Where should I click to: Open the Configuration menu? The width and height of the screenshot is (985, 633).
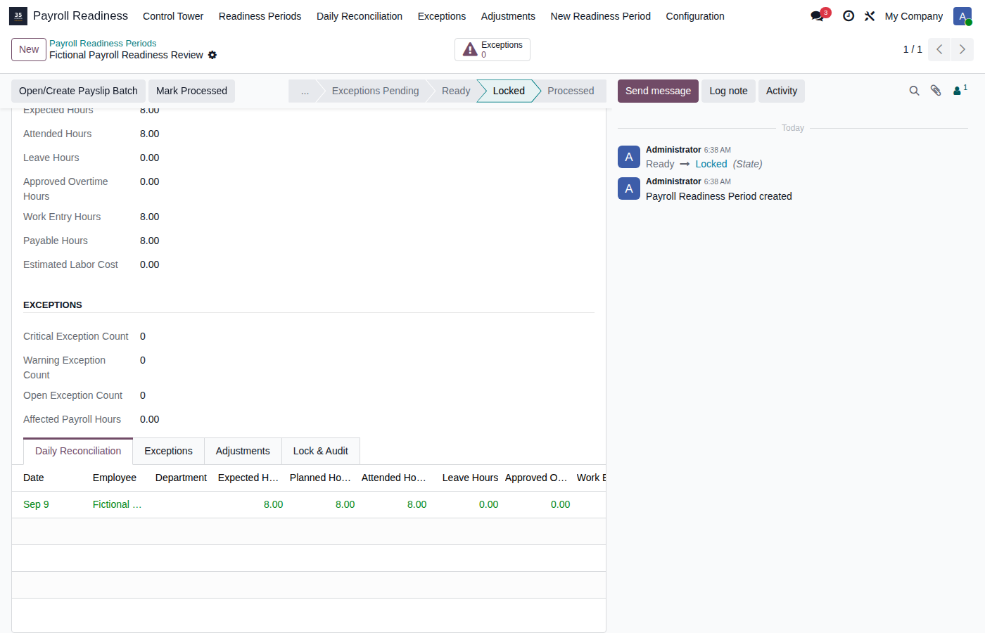click(x=695, y=15)
